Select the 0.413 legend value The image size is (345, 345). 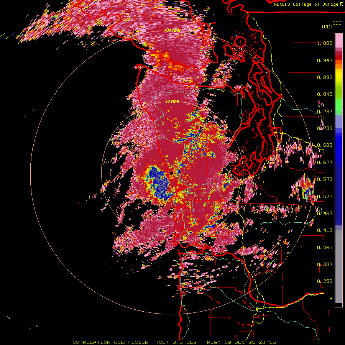pyautogui.click(x=325, y=230)
